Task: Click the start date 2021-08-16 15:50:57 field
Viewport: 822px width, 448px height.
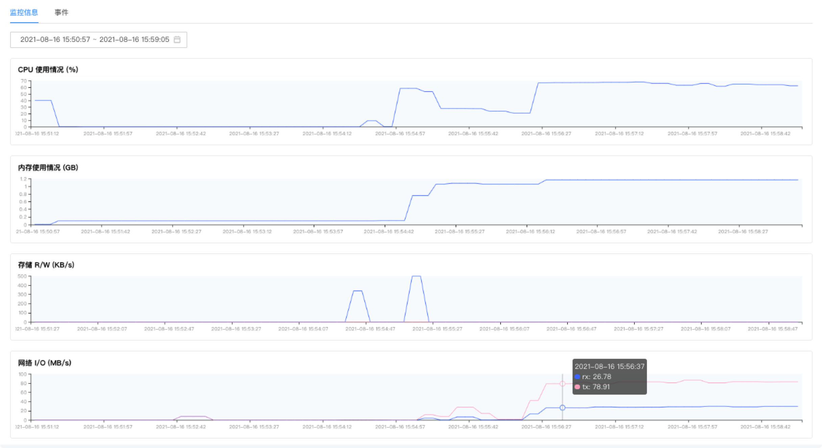Action: (x=55, y=40)
